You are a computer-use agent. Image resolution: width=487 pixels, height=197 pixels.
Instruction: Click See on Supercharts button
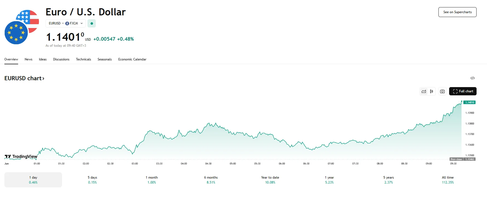(457, 12)
